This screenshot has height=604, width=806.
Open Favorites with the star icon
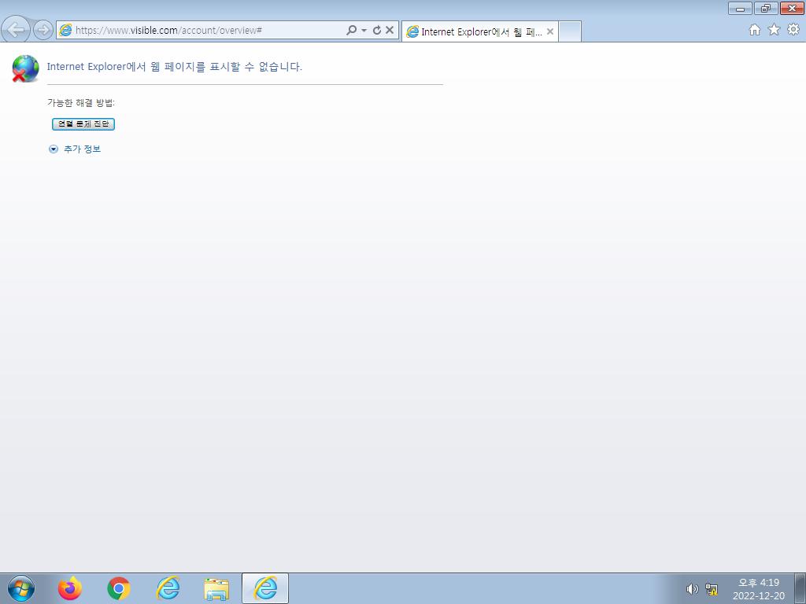[x=775, y=30]
